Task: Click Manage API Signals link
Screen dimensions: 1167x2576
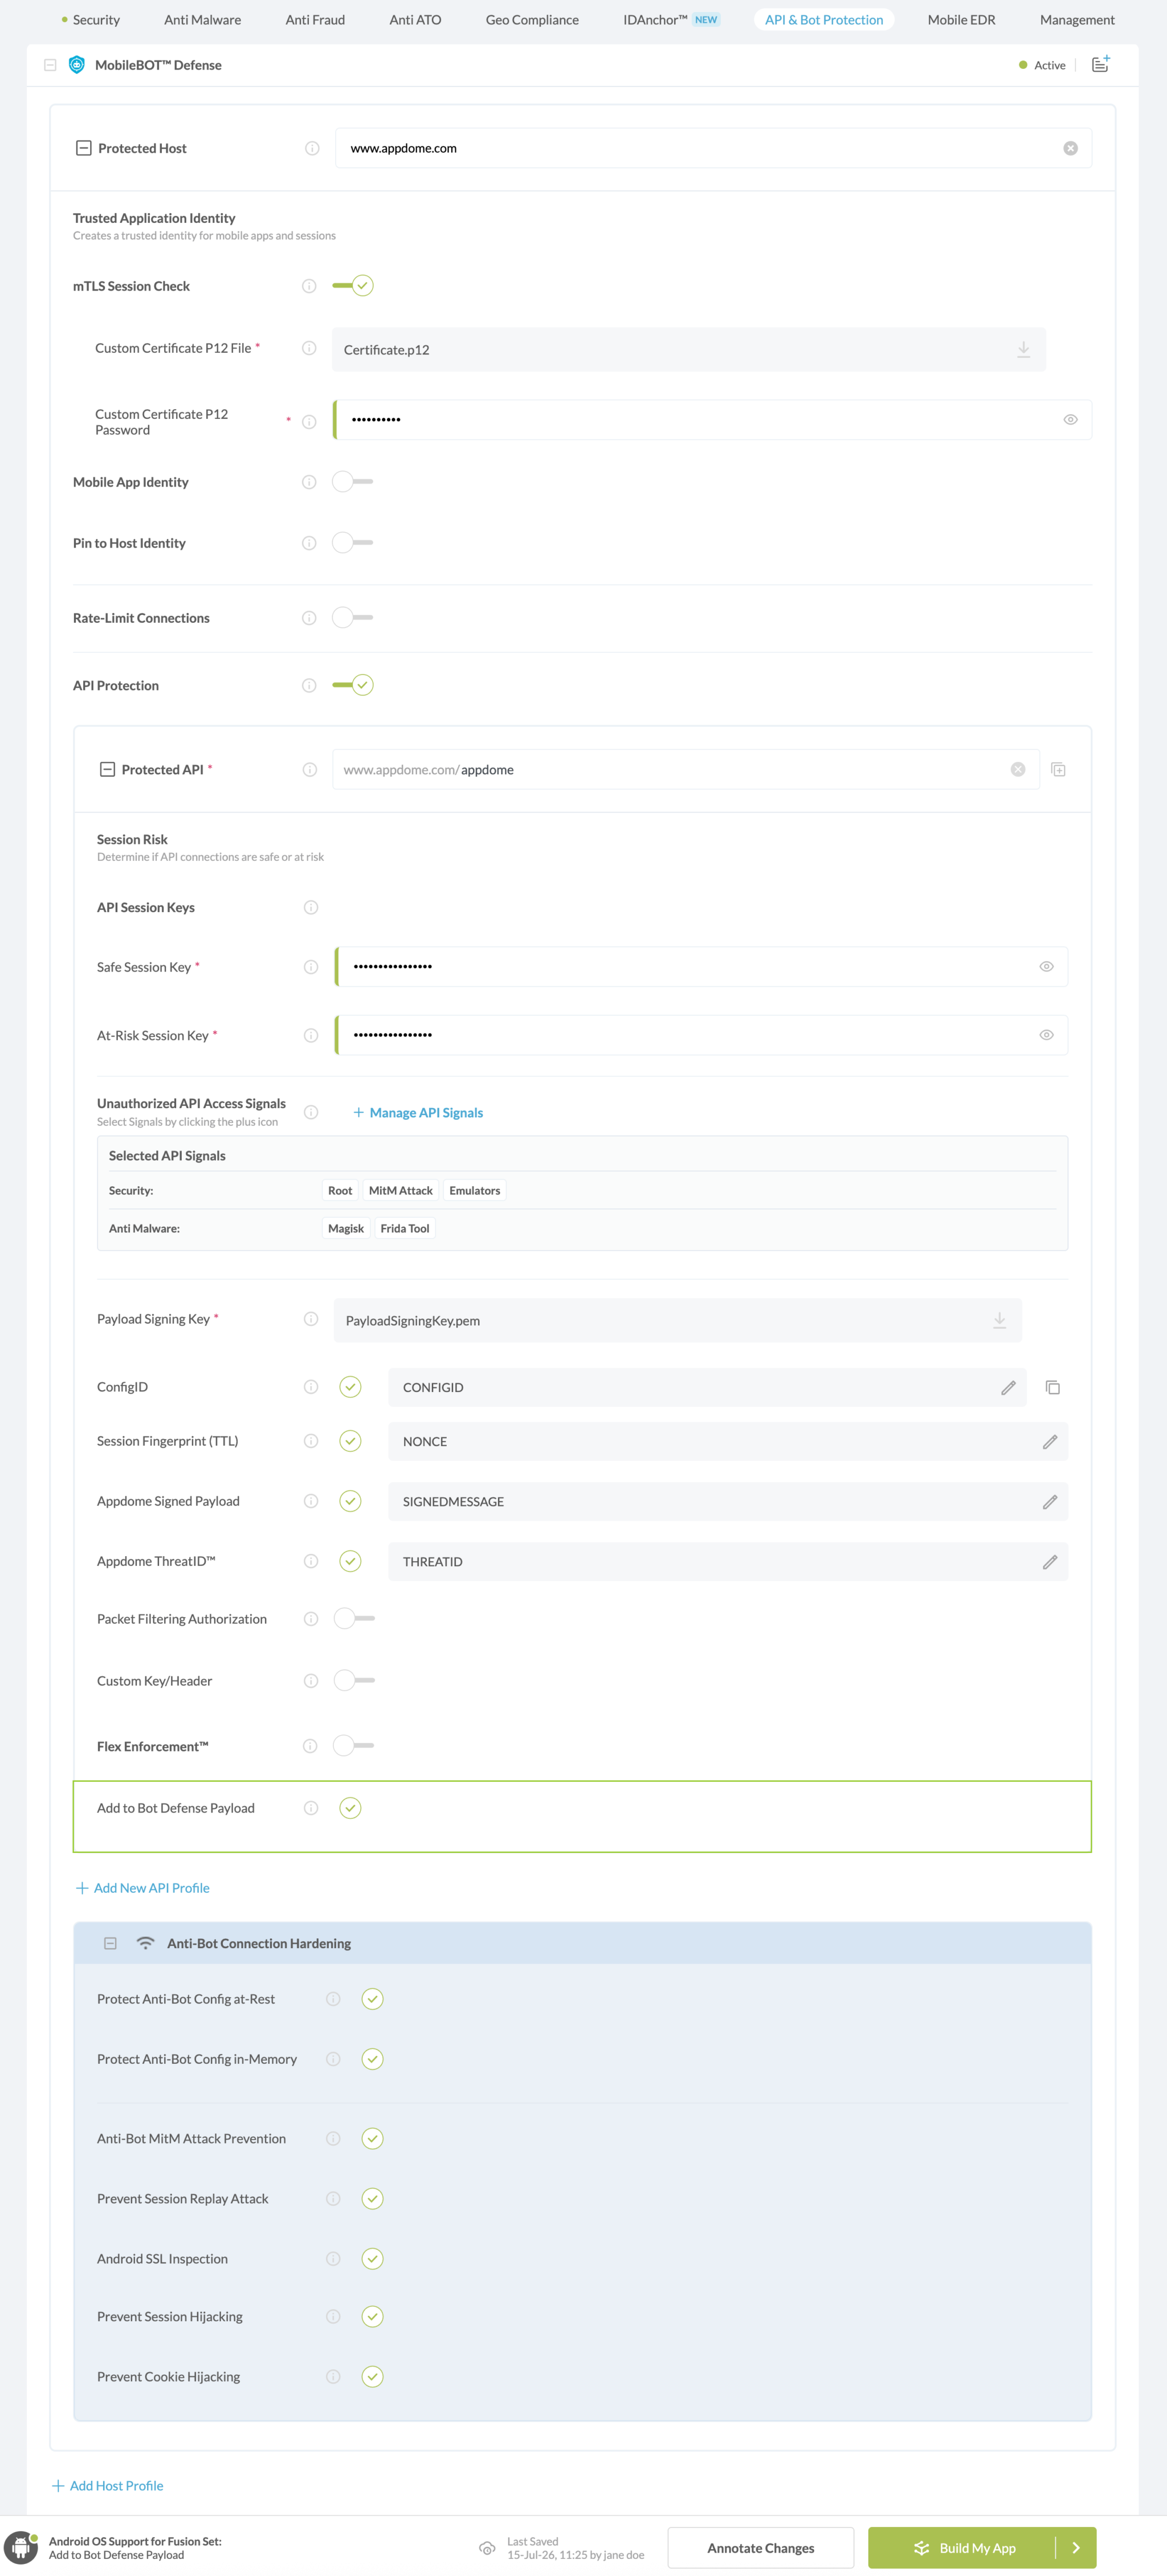Action: point(418,1112)
